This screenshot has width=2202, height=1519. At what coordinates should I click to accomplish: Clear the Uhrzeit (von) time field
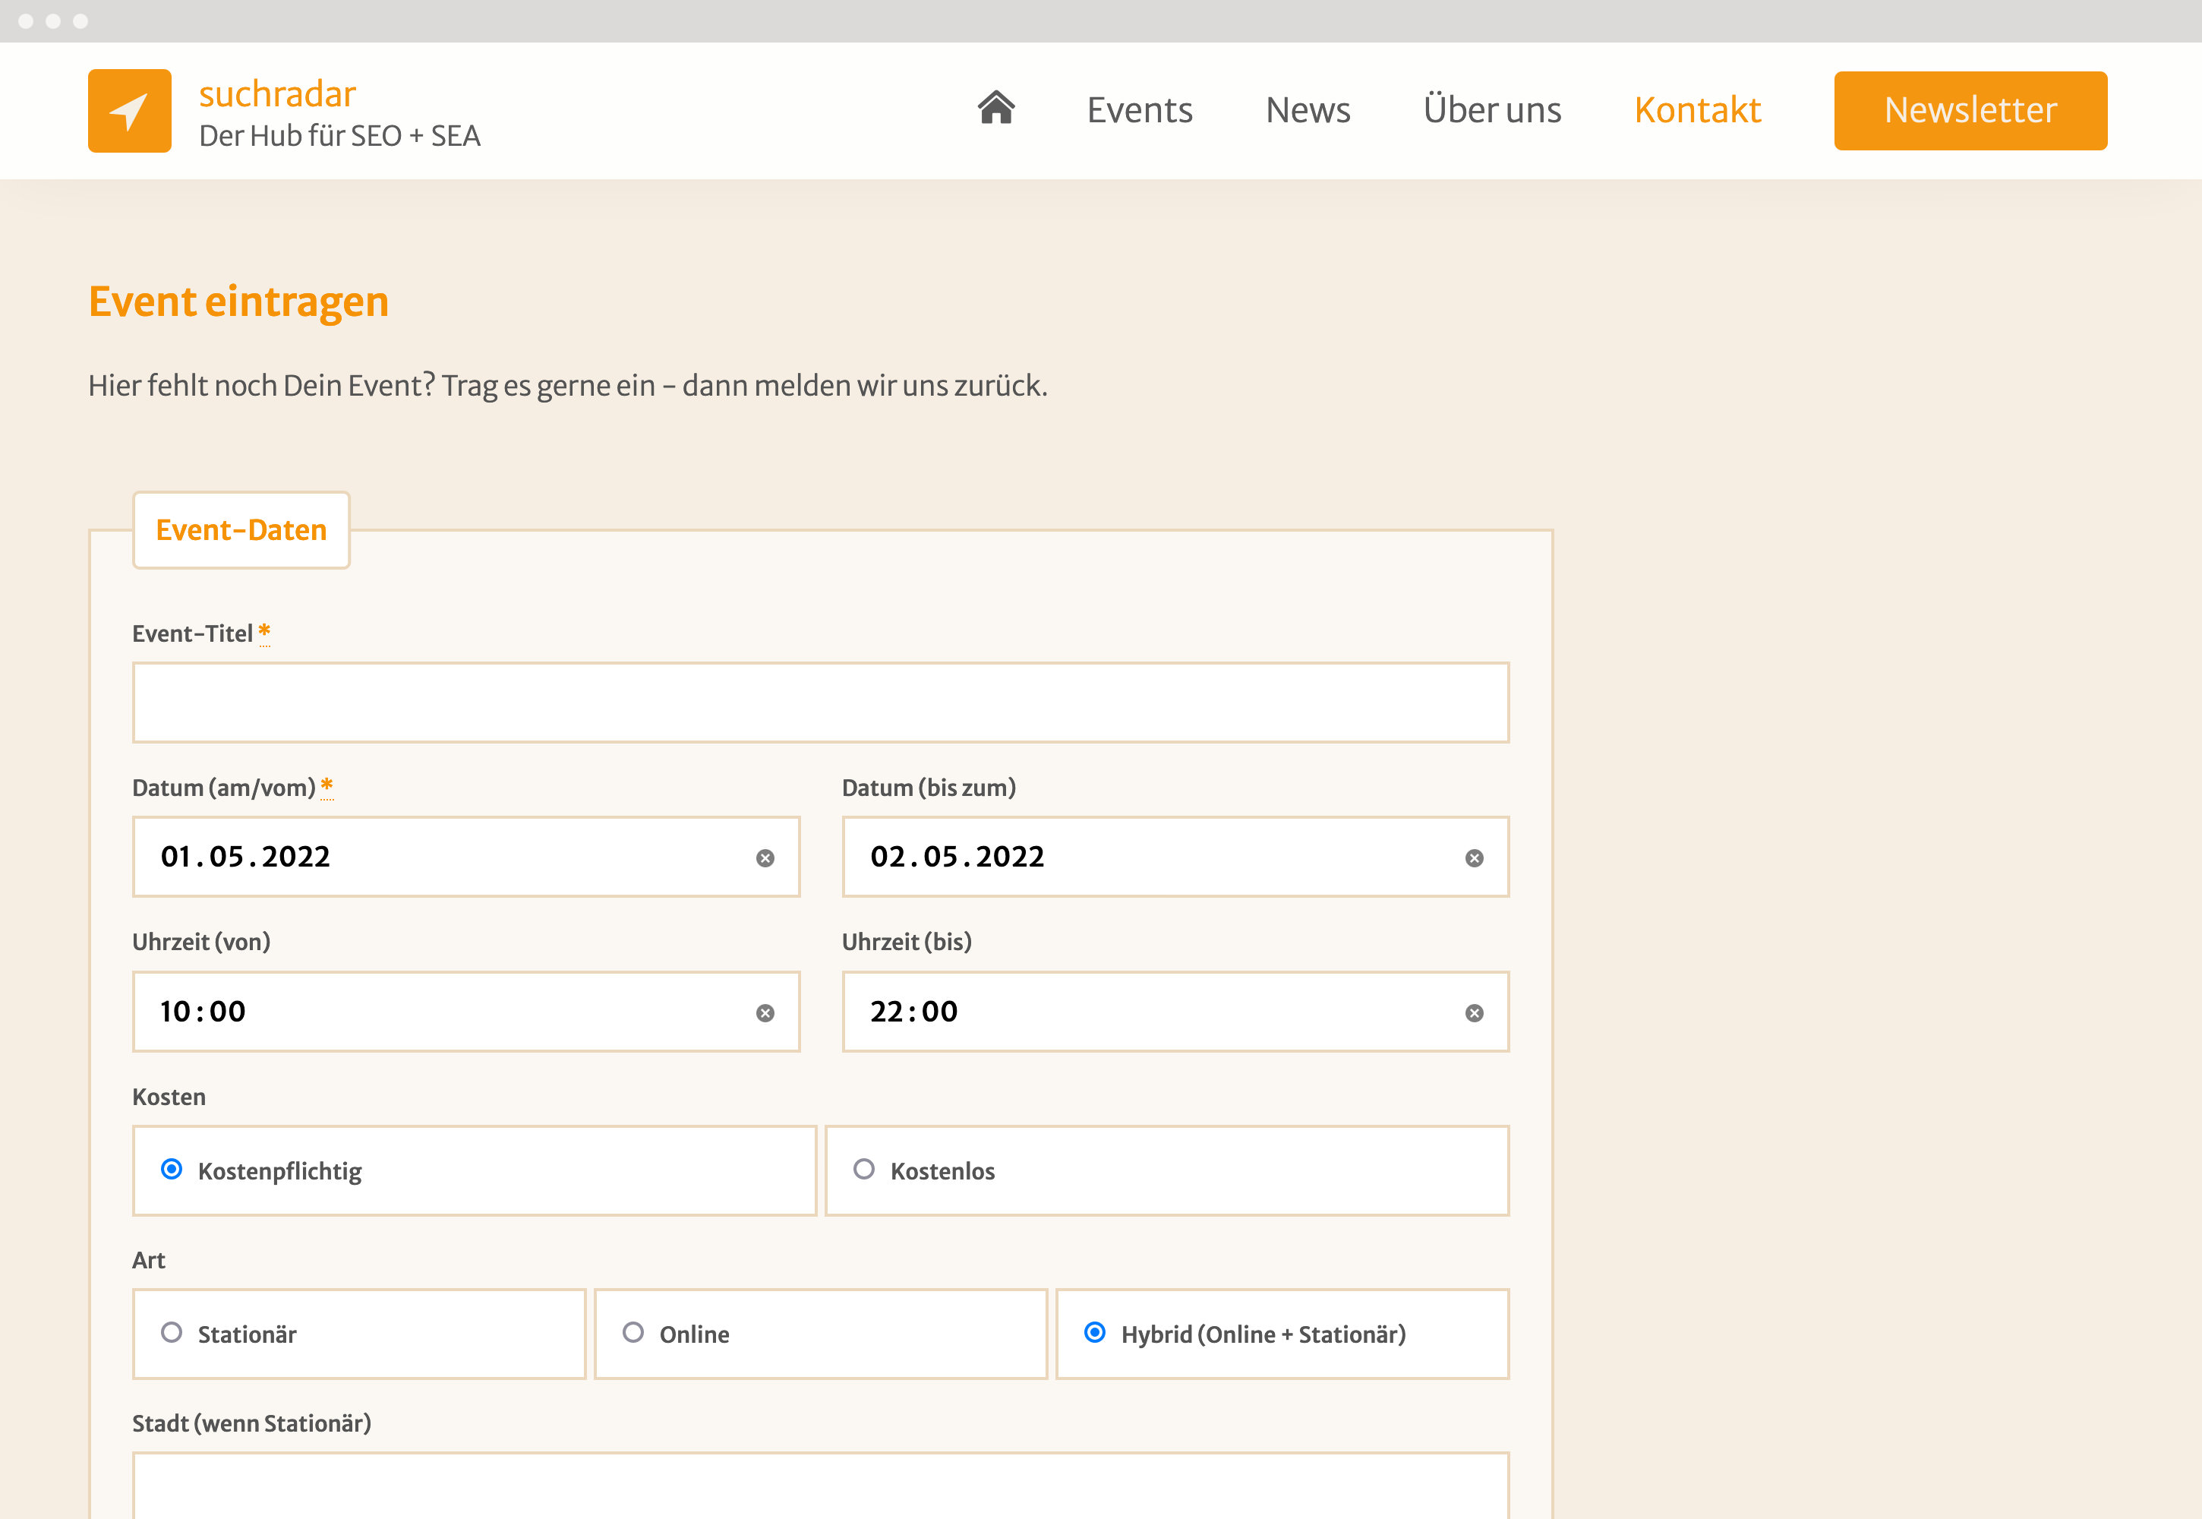765,1012
